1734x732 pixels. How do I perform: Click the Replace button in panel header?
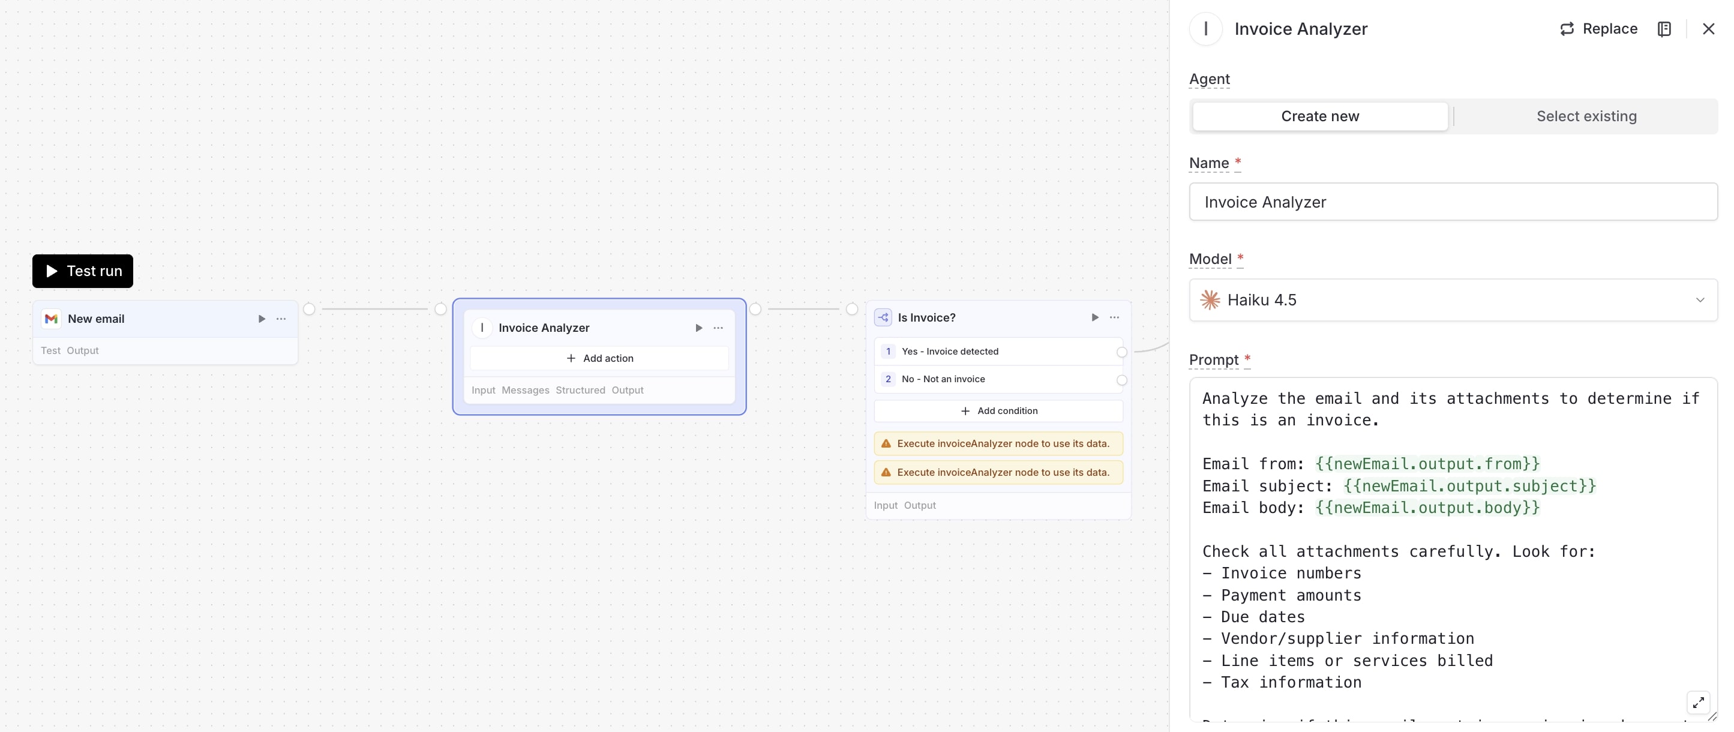[x=1598, y=29]
